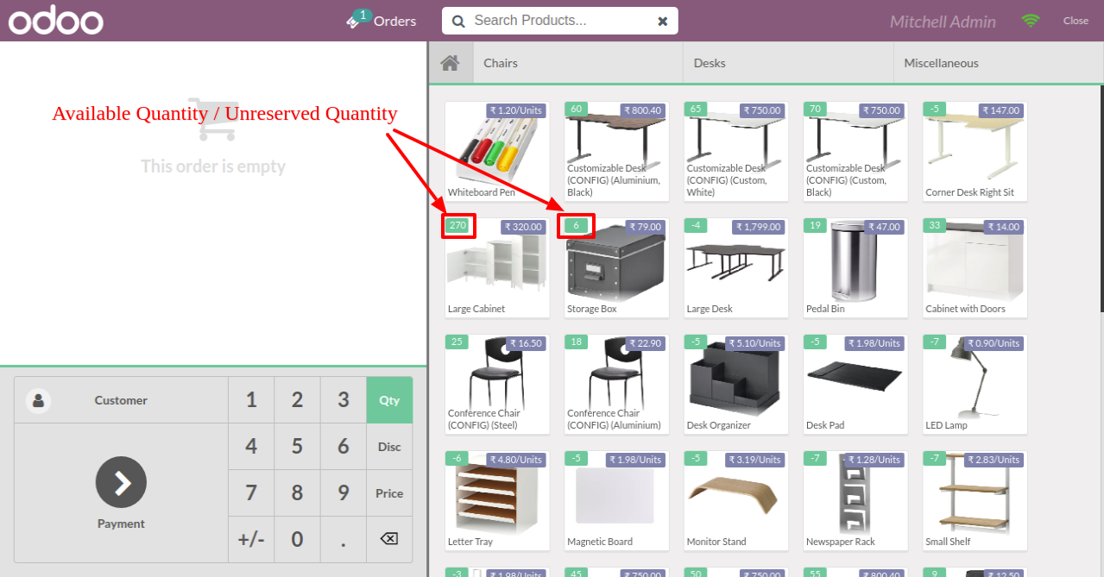The width and height of the screenshot is (1104, 577).
Task: Click into the Search Products field
Action: click(559, 21)
